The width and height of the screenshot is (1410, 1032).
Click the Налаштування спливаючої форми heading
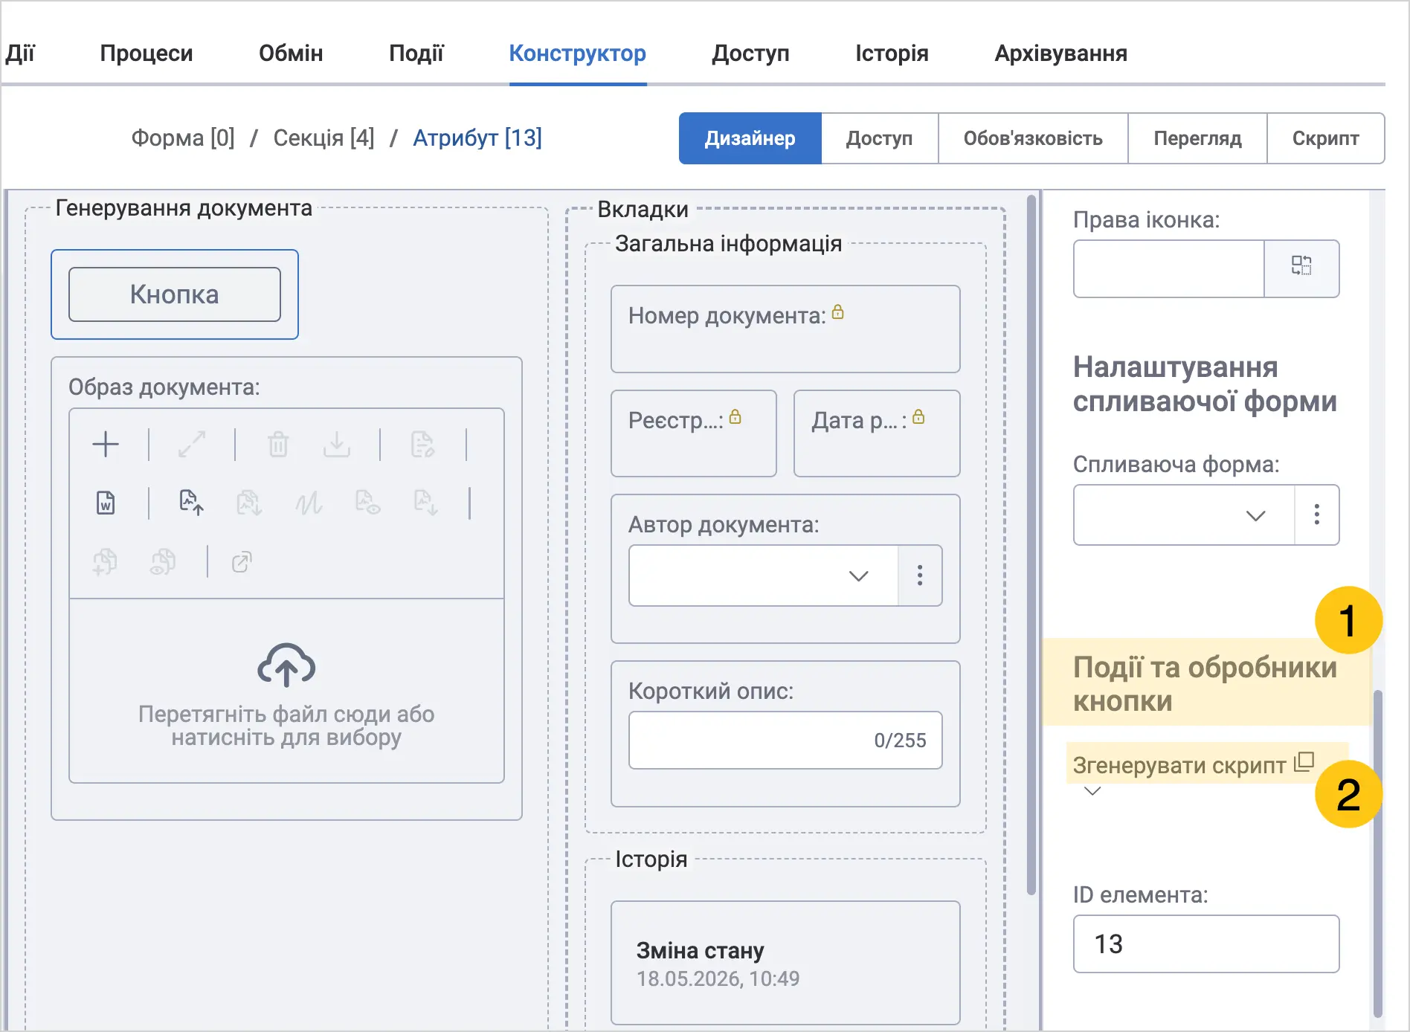(1205, 384)
